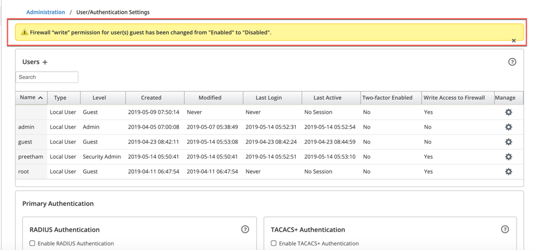Go to Administration breadcrumb link
Image resolution: width=539 pixels, height=250 pixels.
tap(46, 12)
